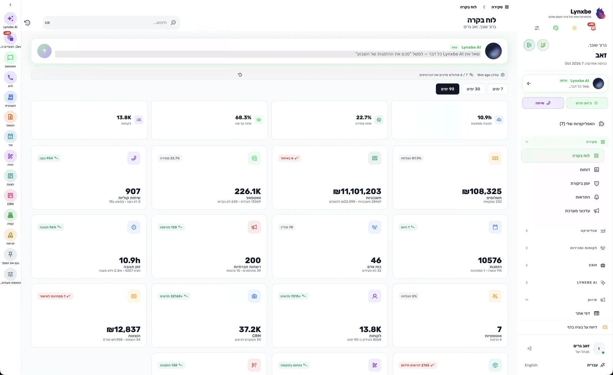Image resolution: width=613 pixels, height=375 pixels.
Task: Collapse the סקירה section in the sidebar
Action: (x=527, y=142)
